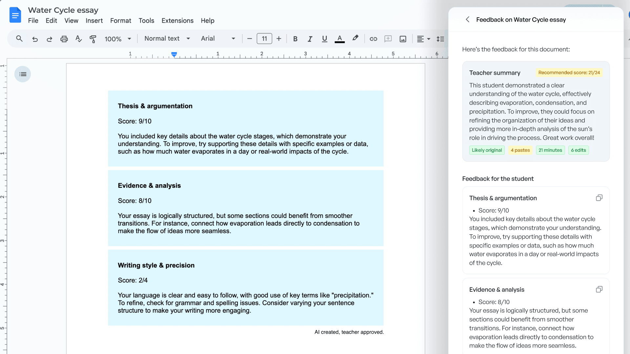Copy the Thesis & argumentation feedback
The image size is (630, 354).
tap(599, 198)
